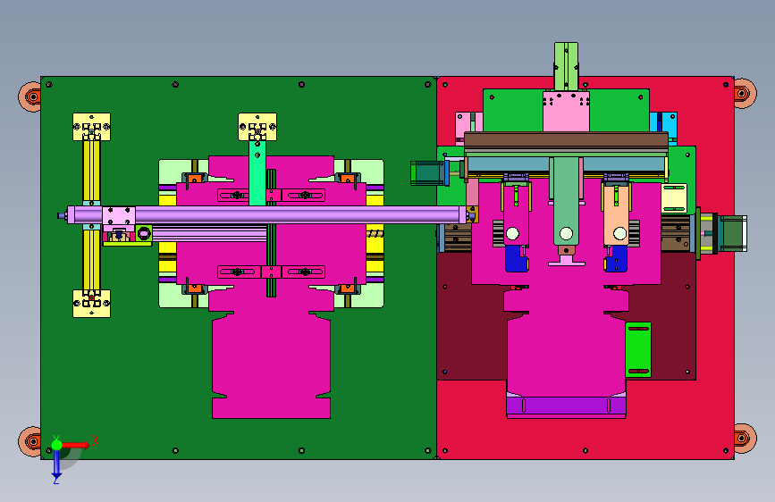Image resolution: width=775 pixels, height=502 pixels.
Task: Select the lower-right slotted magenta bracket
Action: 304,272
